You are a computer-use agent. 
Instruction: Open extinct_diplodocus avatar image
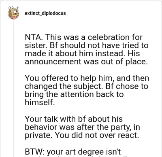[x=13, y=13]
